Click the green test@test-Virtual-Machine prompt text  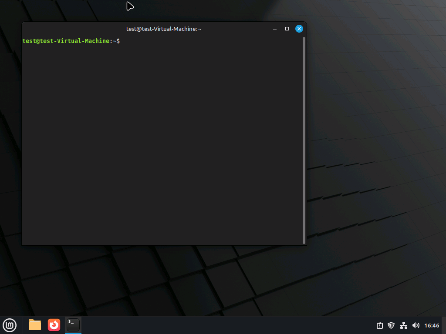click(x=65, y=41)
